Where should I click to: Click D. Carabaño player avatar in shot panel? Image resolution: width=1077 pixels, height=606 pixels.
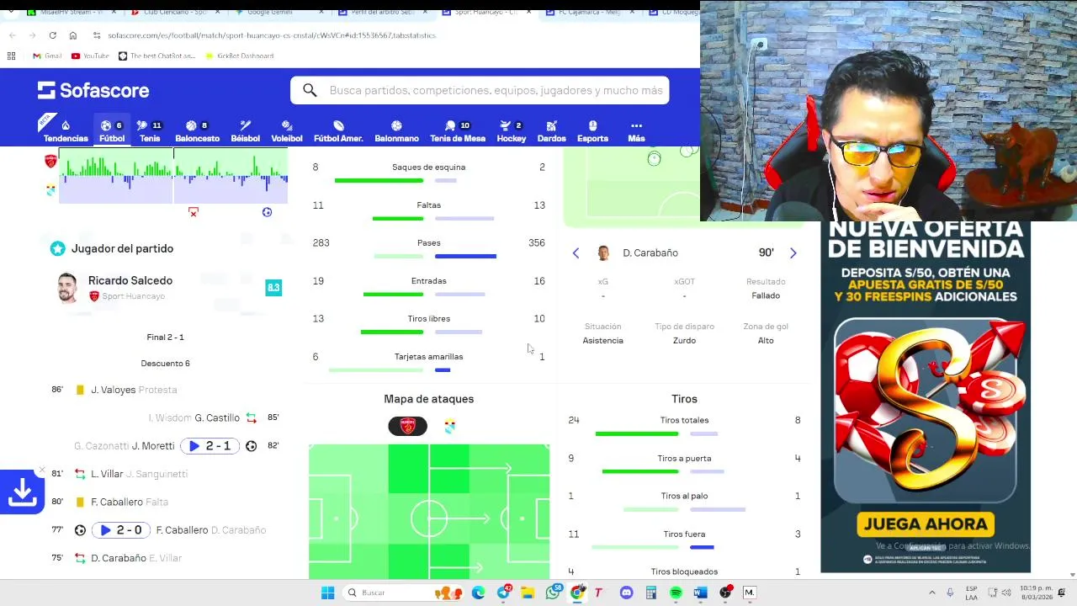coord(603,252)
